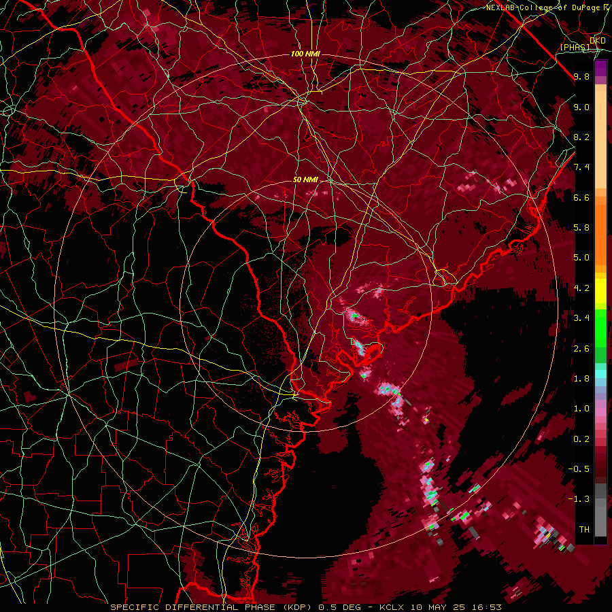This screenshot has height=612, width=612.
Task: Click the TH threshold label on the legend
Action: pos(584,530)
